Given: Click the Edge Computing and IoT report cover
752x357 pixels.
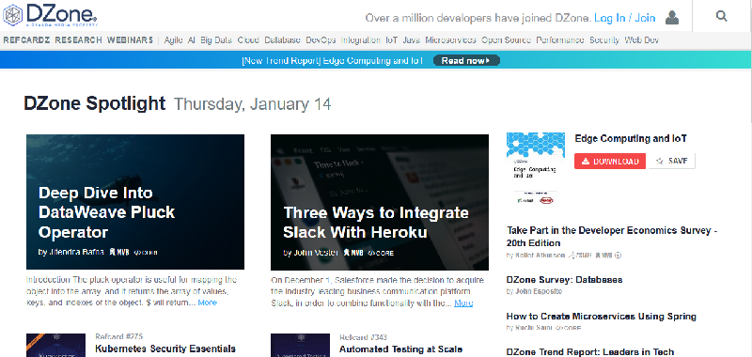Looking at the screenshot, I should 536,169.
